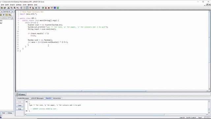Open the View menu

[2, 5]
